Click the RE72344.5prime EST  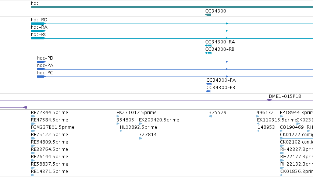(33, 116)
